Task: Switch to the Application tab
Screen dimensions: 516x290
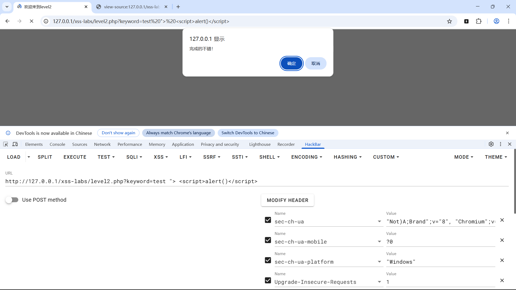Action: point(183,144)
